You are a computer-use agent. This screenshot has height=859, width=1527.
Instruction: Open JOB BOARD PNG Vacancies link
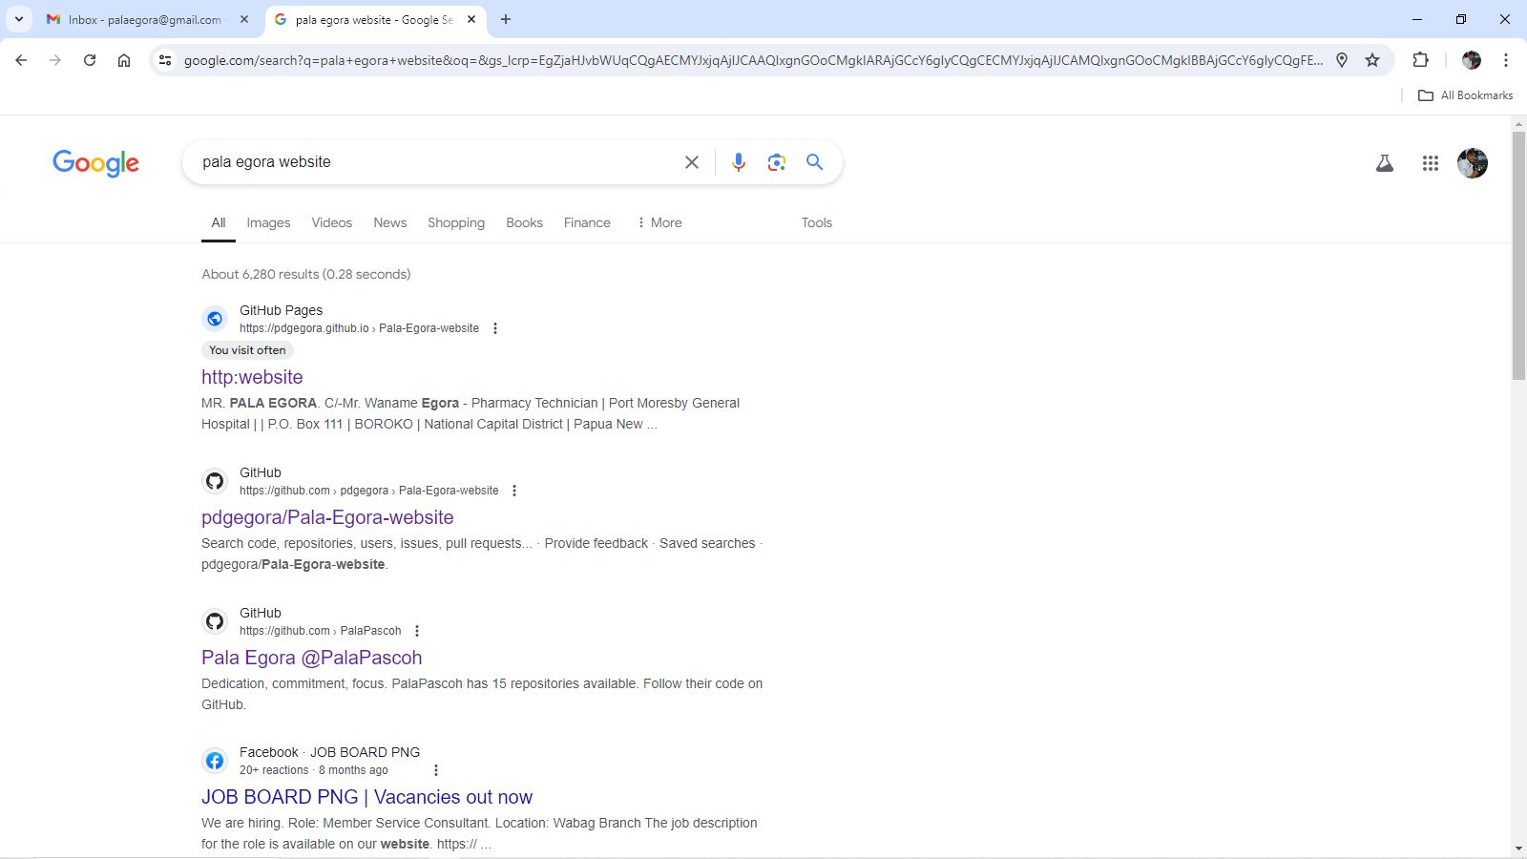[367, 797]
